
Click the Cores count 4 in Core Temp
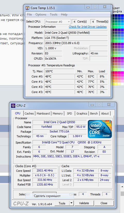tap(74, 22)
